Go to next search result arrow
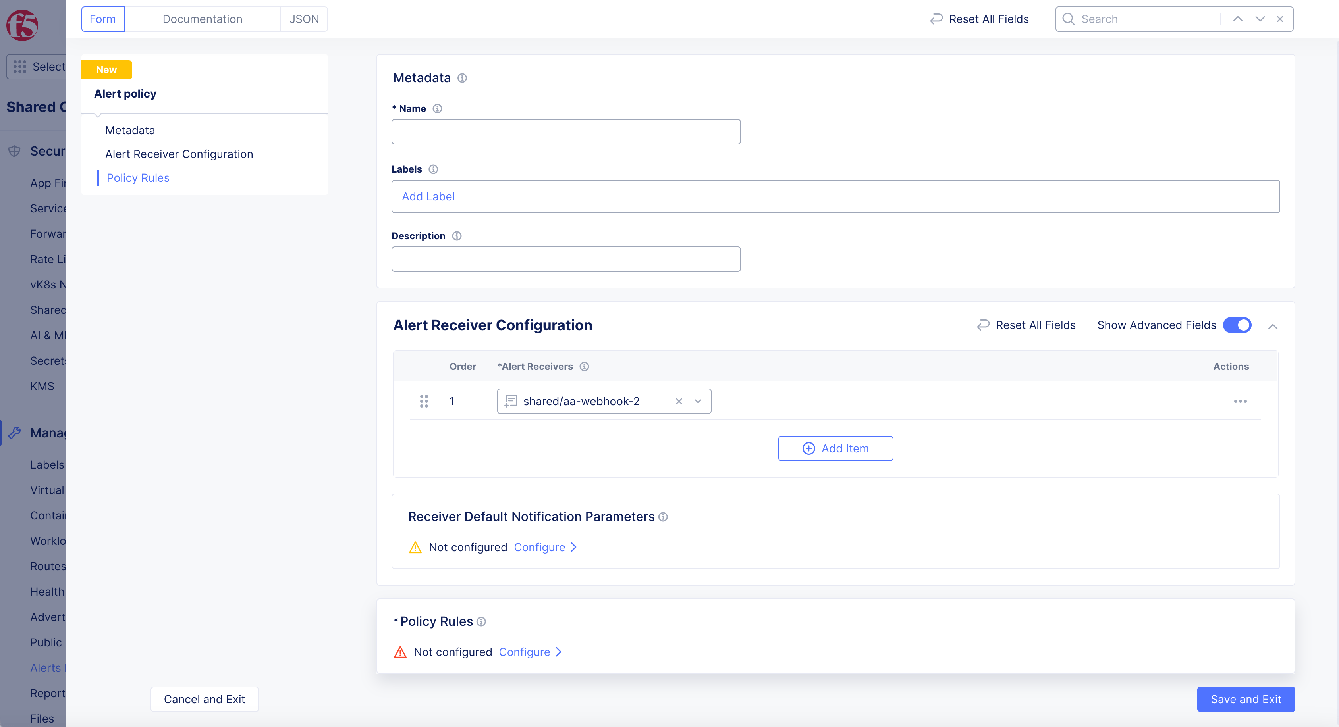Viewport: 1339px width, 727px height. click(x=1260, y=19)
